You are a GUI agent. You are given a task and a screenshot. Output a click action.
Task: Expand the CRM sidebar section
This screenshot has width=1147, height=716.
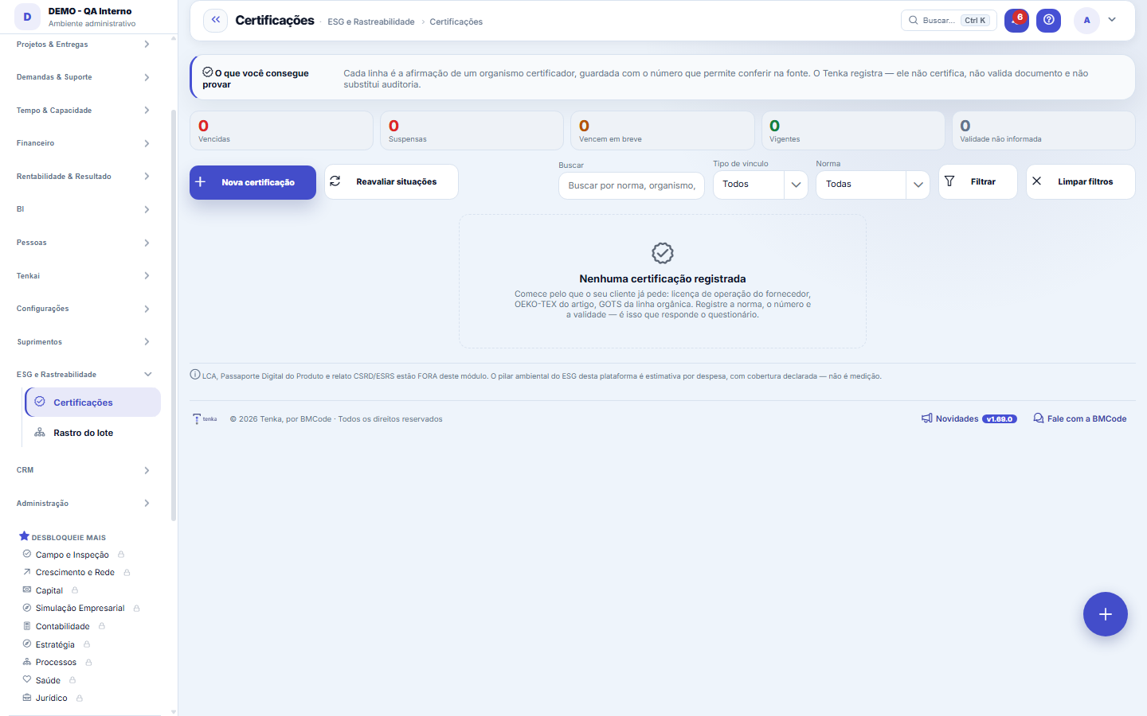[84, 470]
